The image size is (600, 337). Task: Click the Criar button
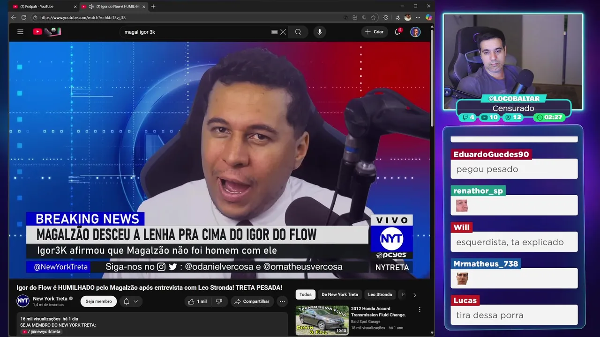coord(374,32)
